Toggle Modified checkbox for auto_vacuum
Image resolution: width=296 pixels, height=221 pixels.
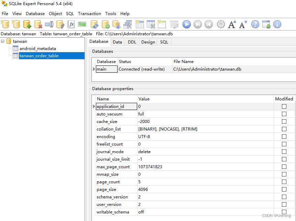coord(284,114)
